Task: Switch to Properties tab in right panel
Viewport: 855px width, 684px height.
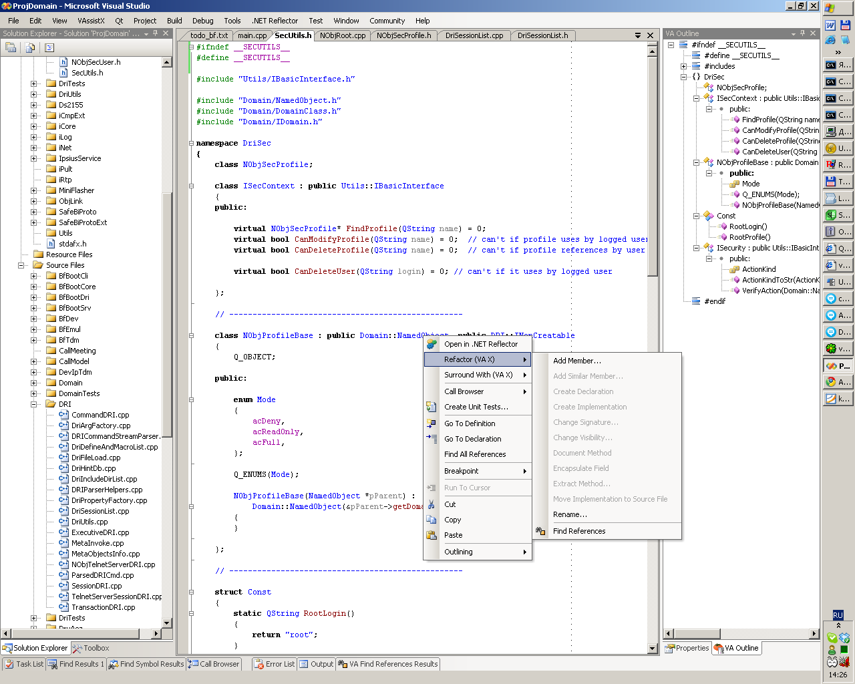Action: coord(687,648)
